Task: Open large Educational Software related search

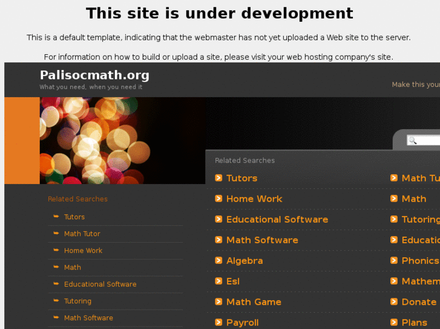Action: coord(277,220)
